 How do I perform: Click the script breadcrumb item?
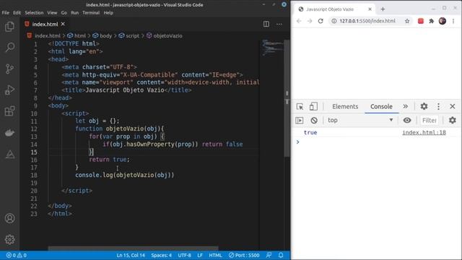click(128, 35)
